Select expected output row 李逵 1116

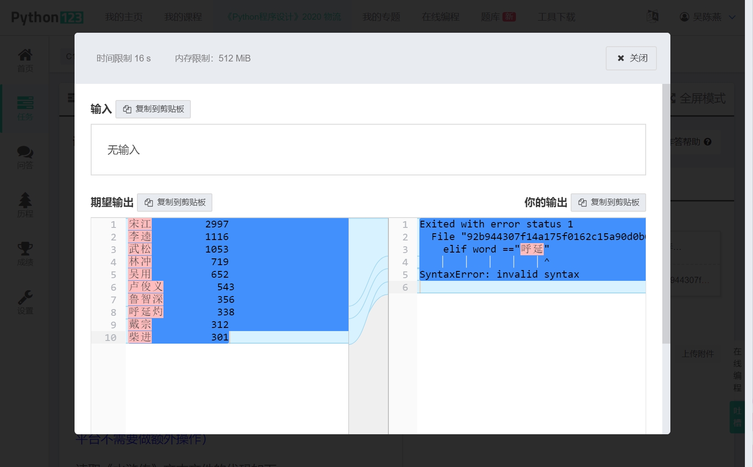[x=237, y=237]
